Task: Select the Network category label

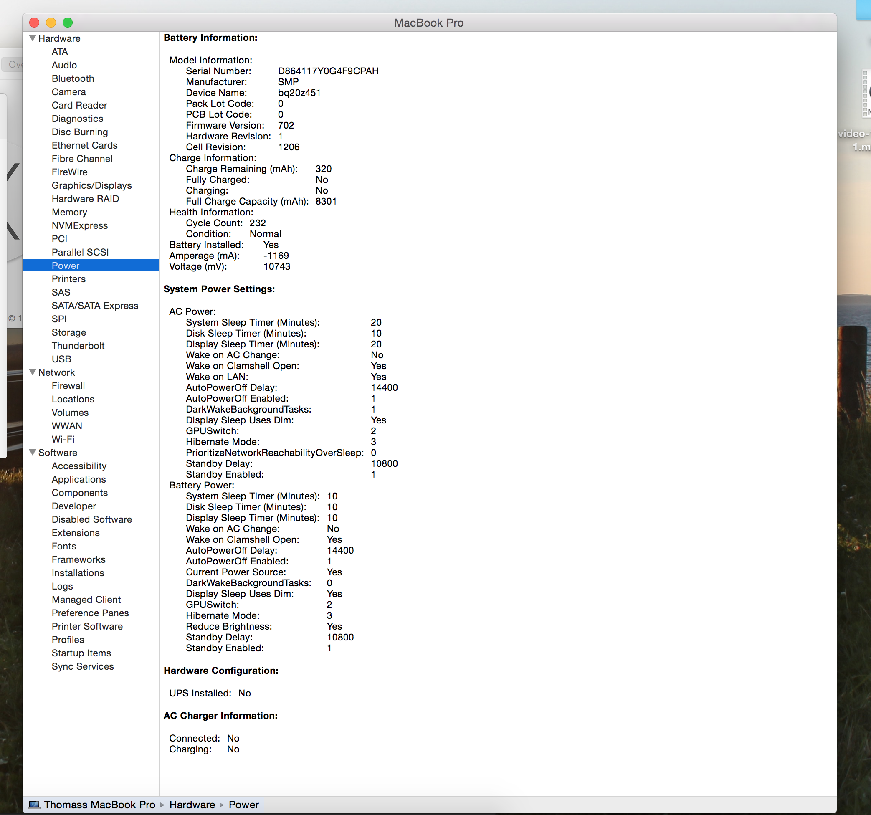Action: 56,372
